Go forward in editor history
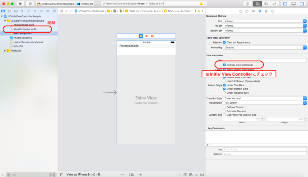This screenshot has height=177, width=308. (x=71, y=11)
